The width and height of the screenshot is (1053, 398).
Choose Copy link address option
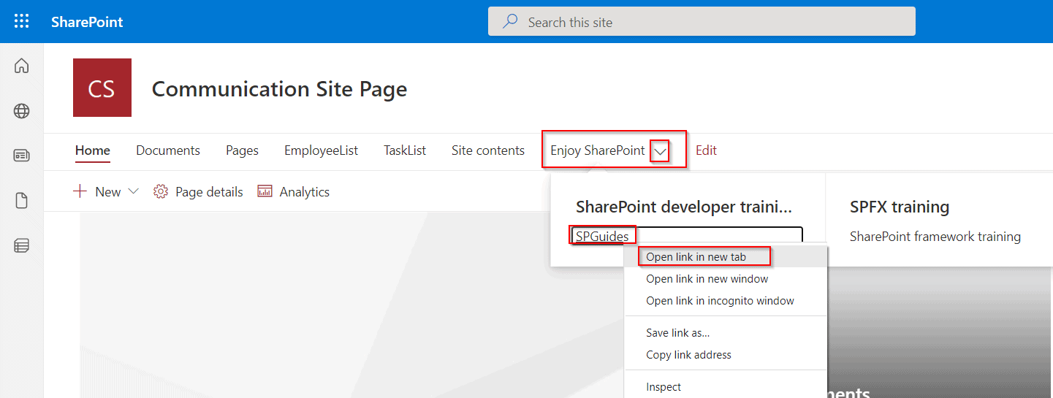726,355
